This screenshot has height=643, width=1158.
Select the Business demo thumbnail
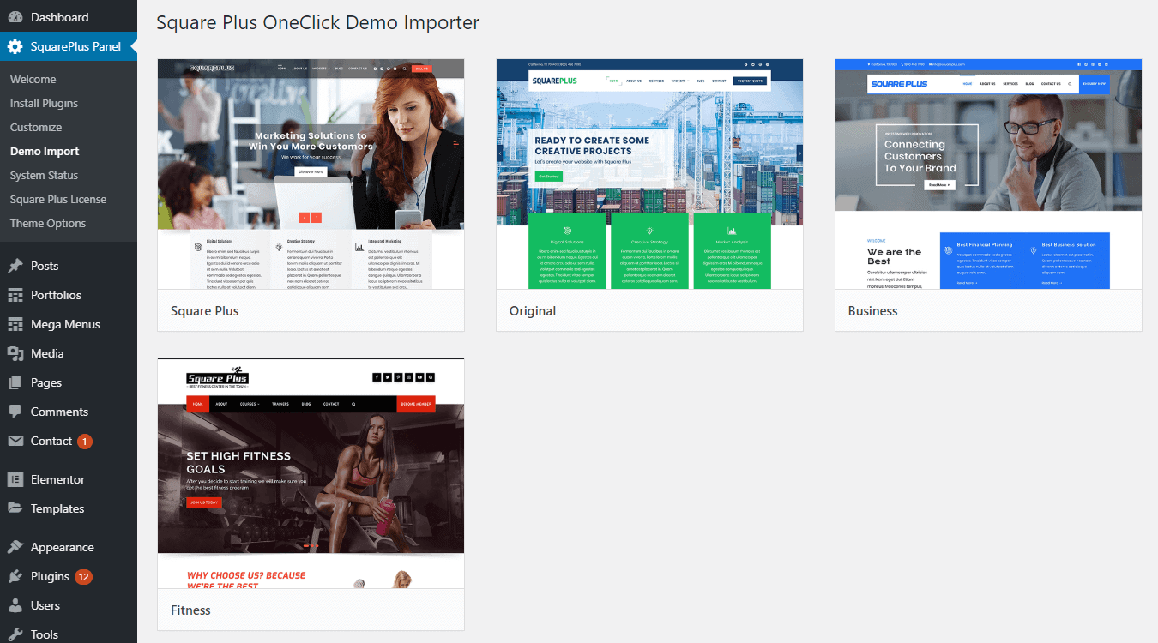point(988,174)
